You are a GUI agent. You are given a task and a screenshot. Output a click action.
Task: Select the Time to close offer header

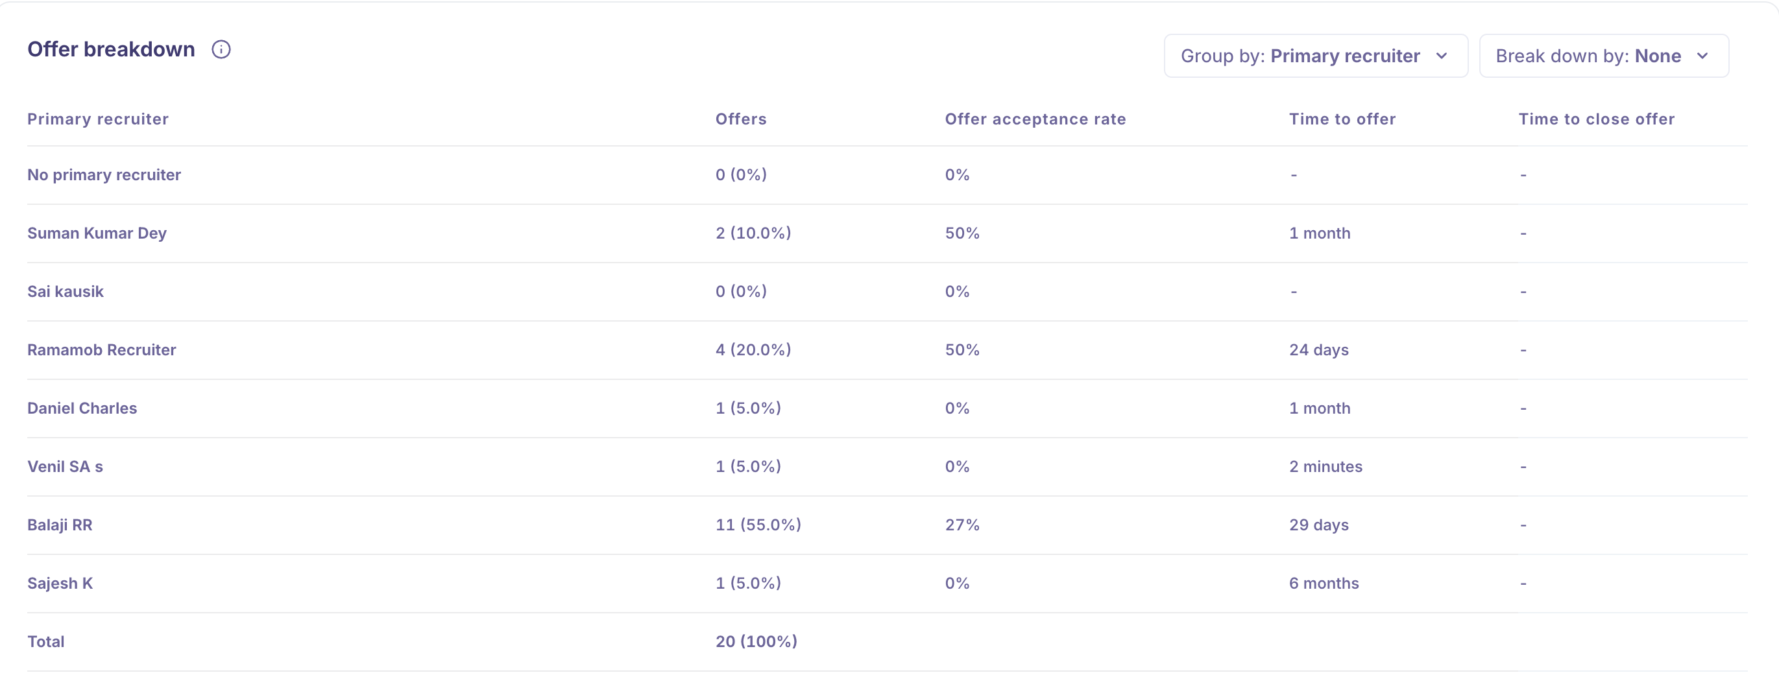1596,119
